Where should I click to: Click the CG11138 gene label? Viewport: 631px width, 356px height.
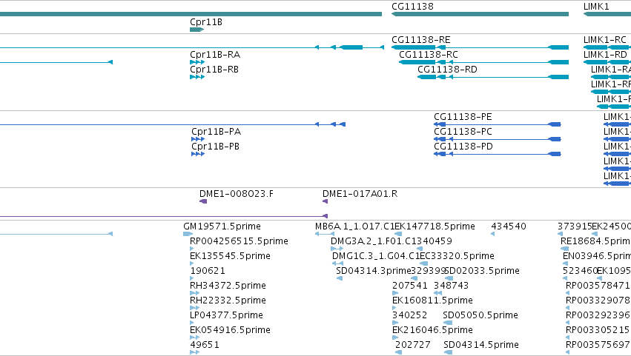(412, 7)
